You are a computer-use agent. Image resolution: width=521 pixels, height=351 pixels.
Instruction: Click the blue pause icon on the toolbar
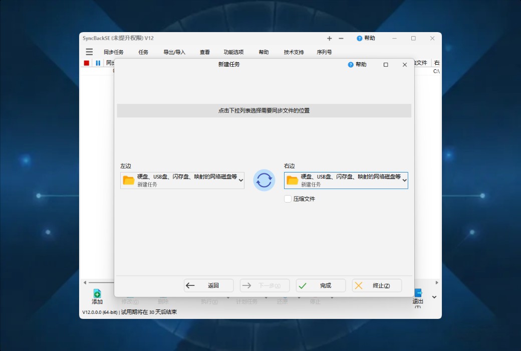(x=97, y=62)
